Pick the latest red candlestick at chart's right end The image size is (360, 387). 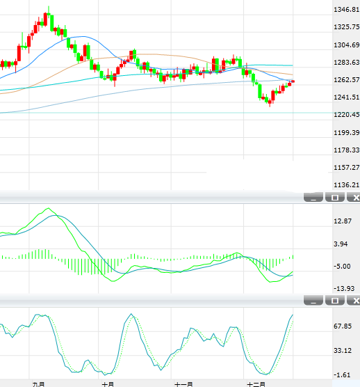click(293, 81)
